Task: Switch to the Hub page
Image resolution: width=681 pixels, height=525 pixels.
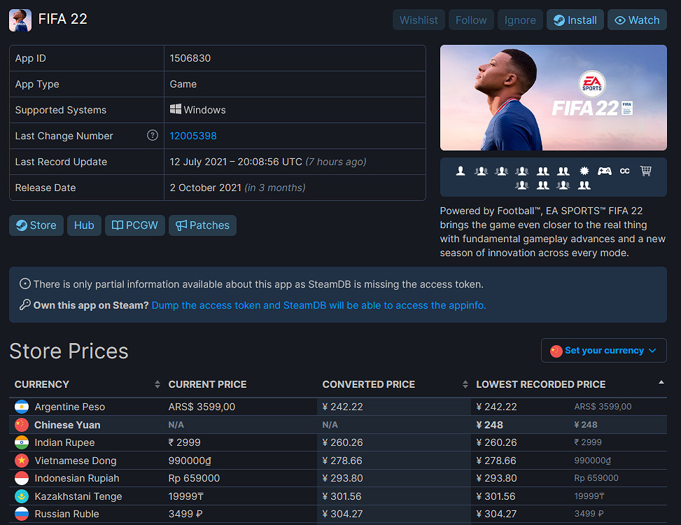Action: 84,225
